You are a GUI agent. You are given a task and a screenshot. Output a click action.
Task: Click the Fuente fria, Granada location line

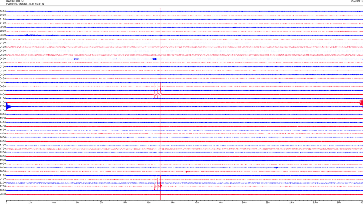(x=25, y=4)
